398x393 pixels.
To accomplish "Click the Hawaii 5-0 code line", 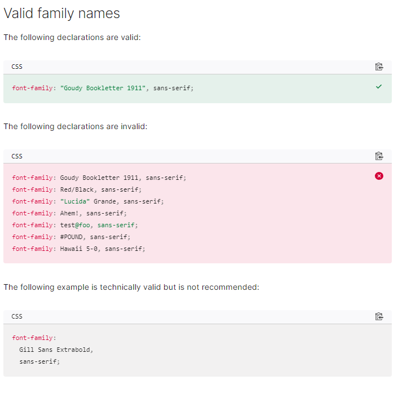I will [78, 249].
